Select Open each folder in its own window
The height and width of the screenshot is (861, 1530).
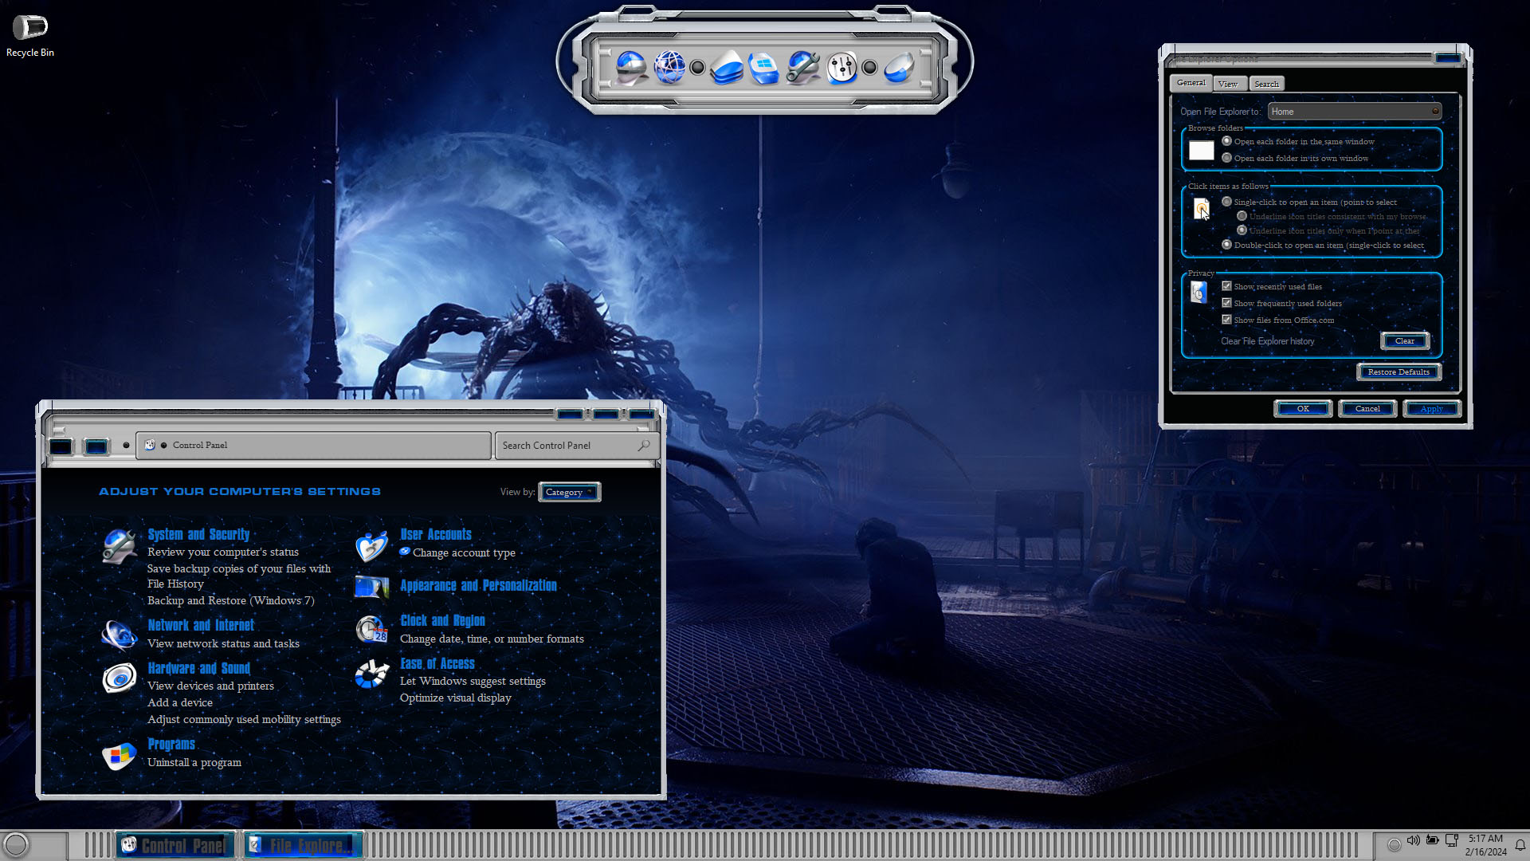coord(1226,158)
